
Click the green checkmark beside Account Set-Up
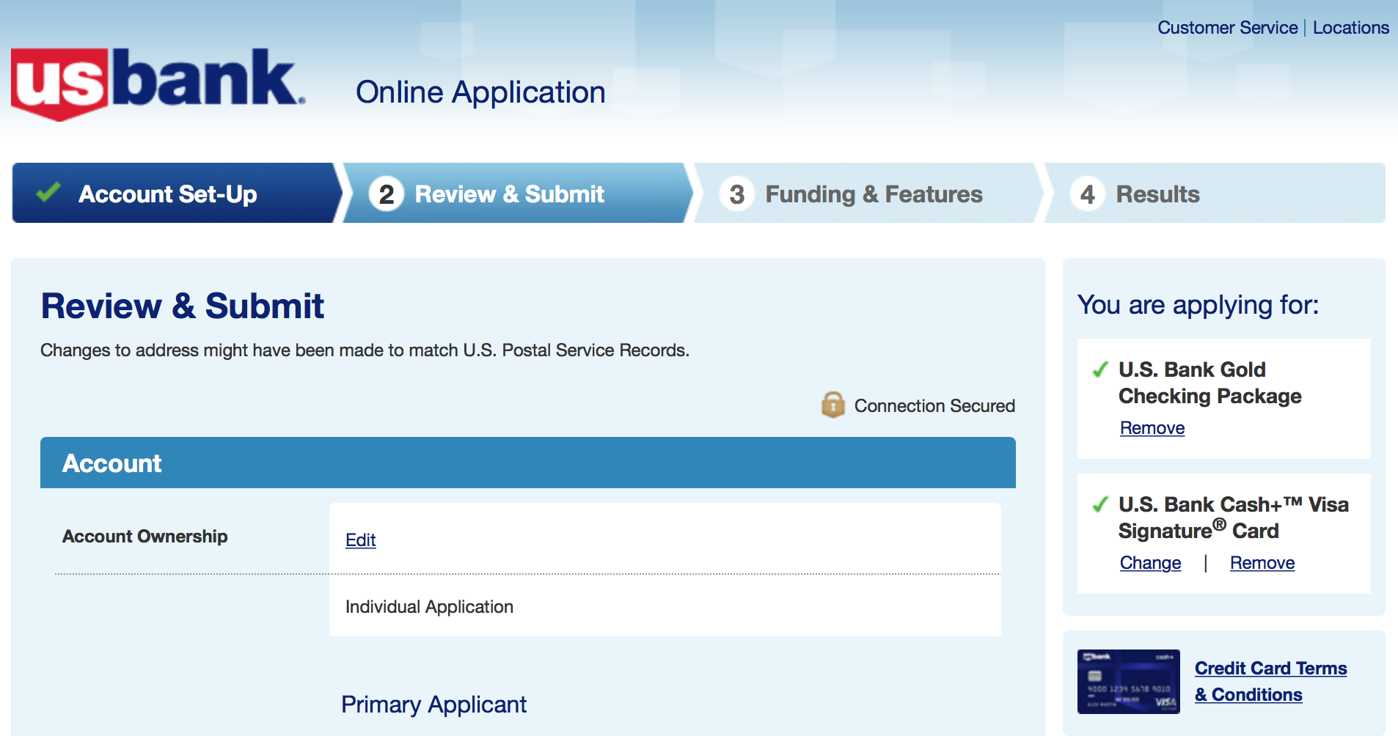click(x=48, y=192)
